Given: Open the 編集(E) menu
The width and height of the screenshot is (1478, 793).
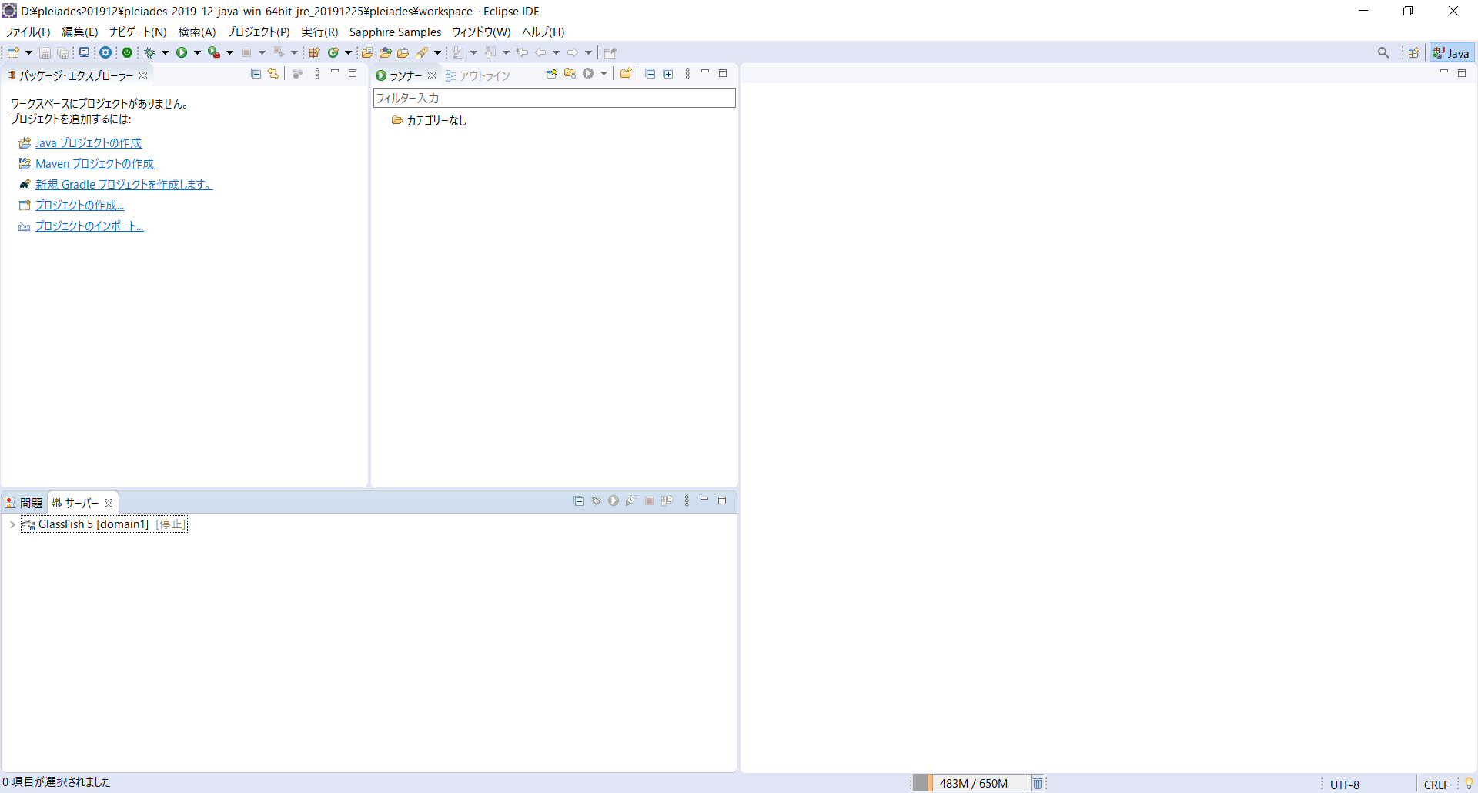Looking at the screenshot, I should tap(80, 32).
